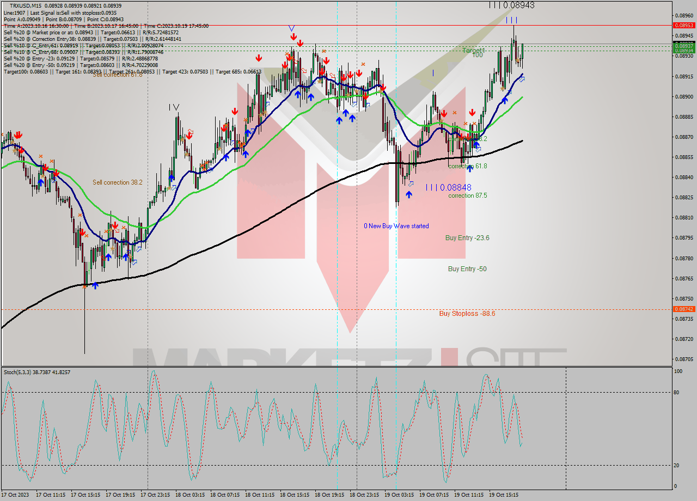
Task: Click the 'Sell correction 38.2' label
Action: [x=117, y=182]
